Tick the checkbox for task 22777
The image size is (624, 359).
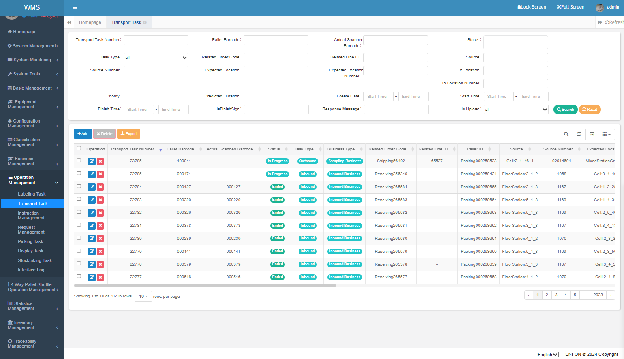pyautogui.click(x=79, y=276)
